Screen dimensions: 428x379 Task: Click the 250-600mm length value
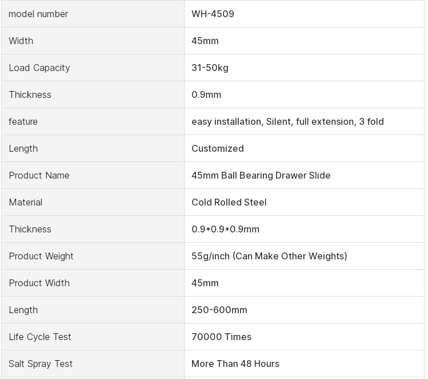pos(219,310)
